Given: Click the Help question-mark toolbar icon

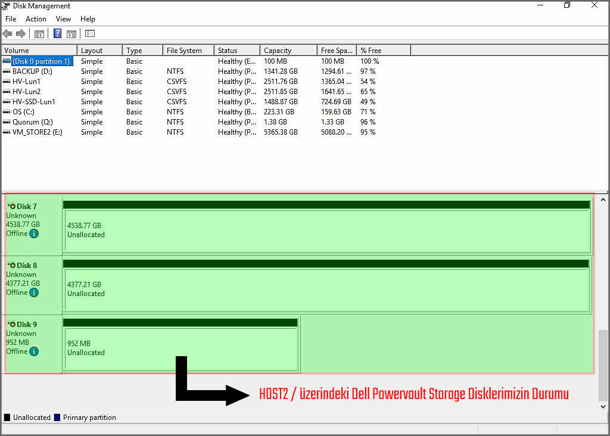Looking at the screenshot, I should pos(57,34).
